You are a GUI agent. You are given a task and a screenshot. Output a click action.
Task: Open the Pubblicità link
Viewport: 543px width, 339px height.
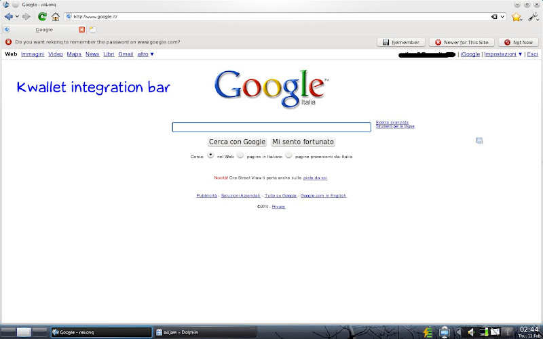pyautogui.click(x=207, y=196)
